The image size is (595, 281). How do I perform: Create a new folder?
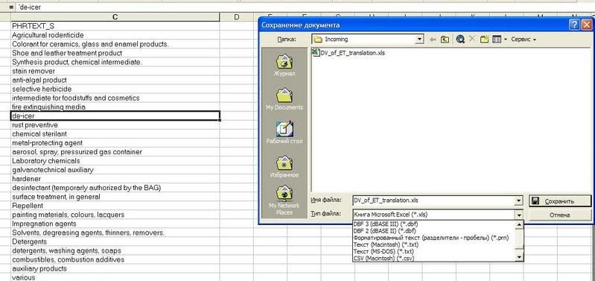point(484,39)
